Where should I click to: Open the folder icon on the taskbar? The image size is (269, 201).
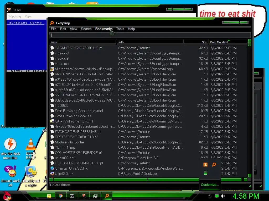(49, 196)
